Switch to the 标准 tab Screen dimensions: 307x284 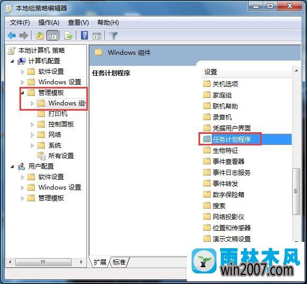coord(119,262)
